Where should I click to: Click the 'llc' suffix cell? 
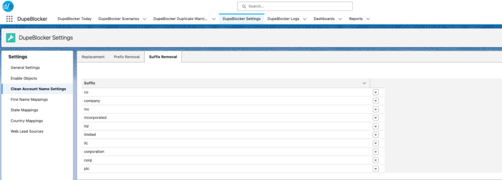point(226,143)
